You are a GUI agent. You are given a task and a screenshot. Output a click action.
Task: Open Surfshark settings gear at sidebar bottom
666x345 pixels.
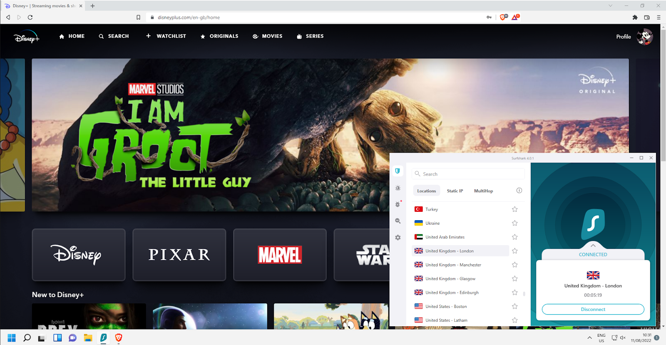click(x=398, y=237)
